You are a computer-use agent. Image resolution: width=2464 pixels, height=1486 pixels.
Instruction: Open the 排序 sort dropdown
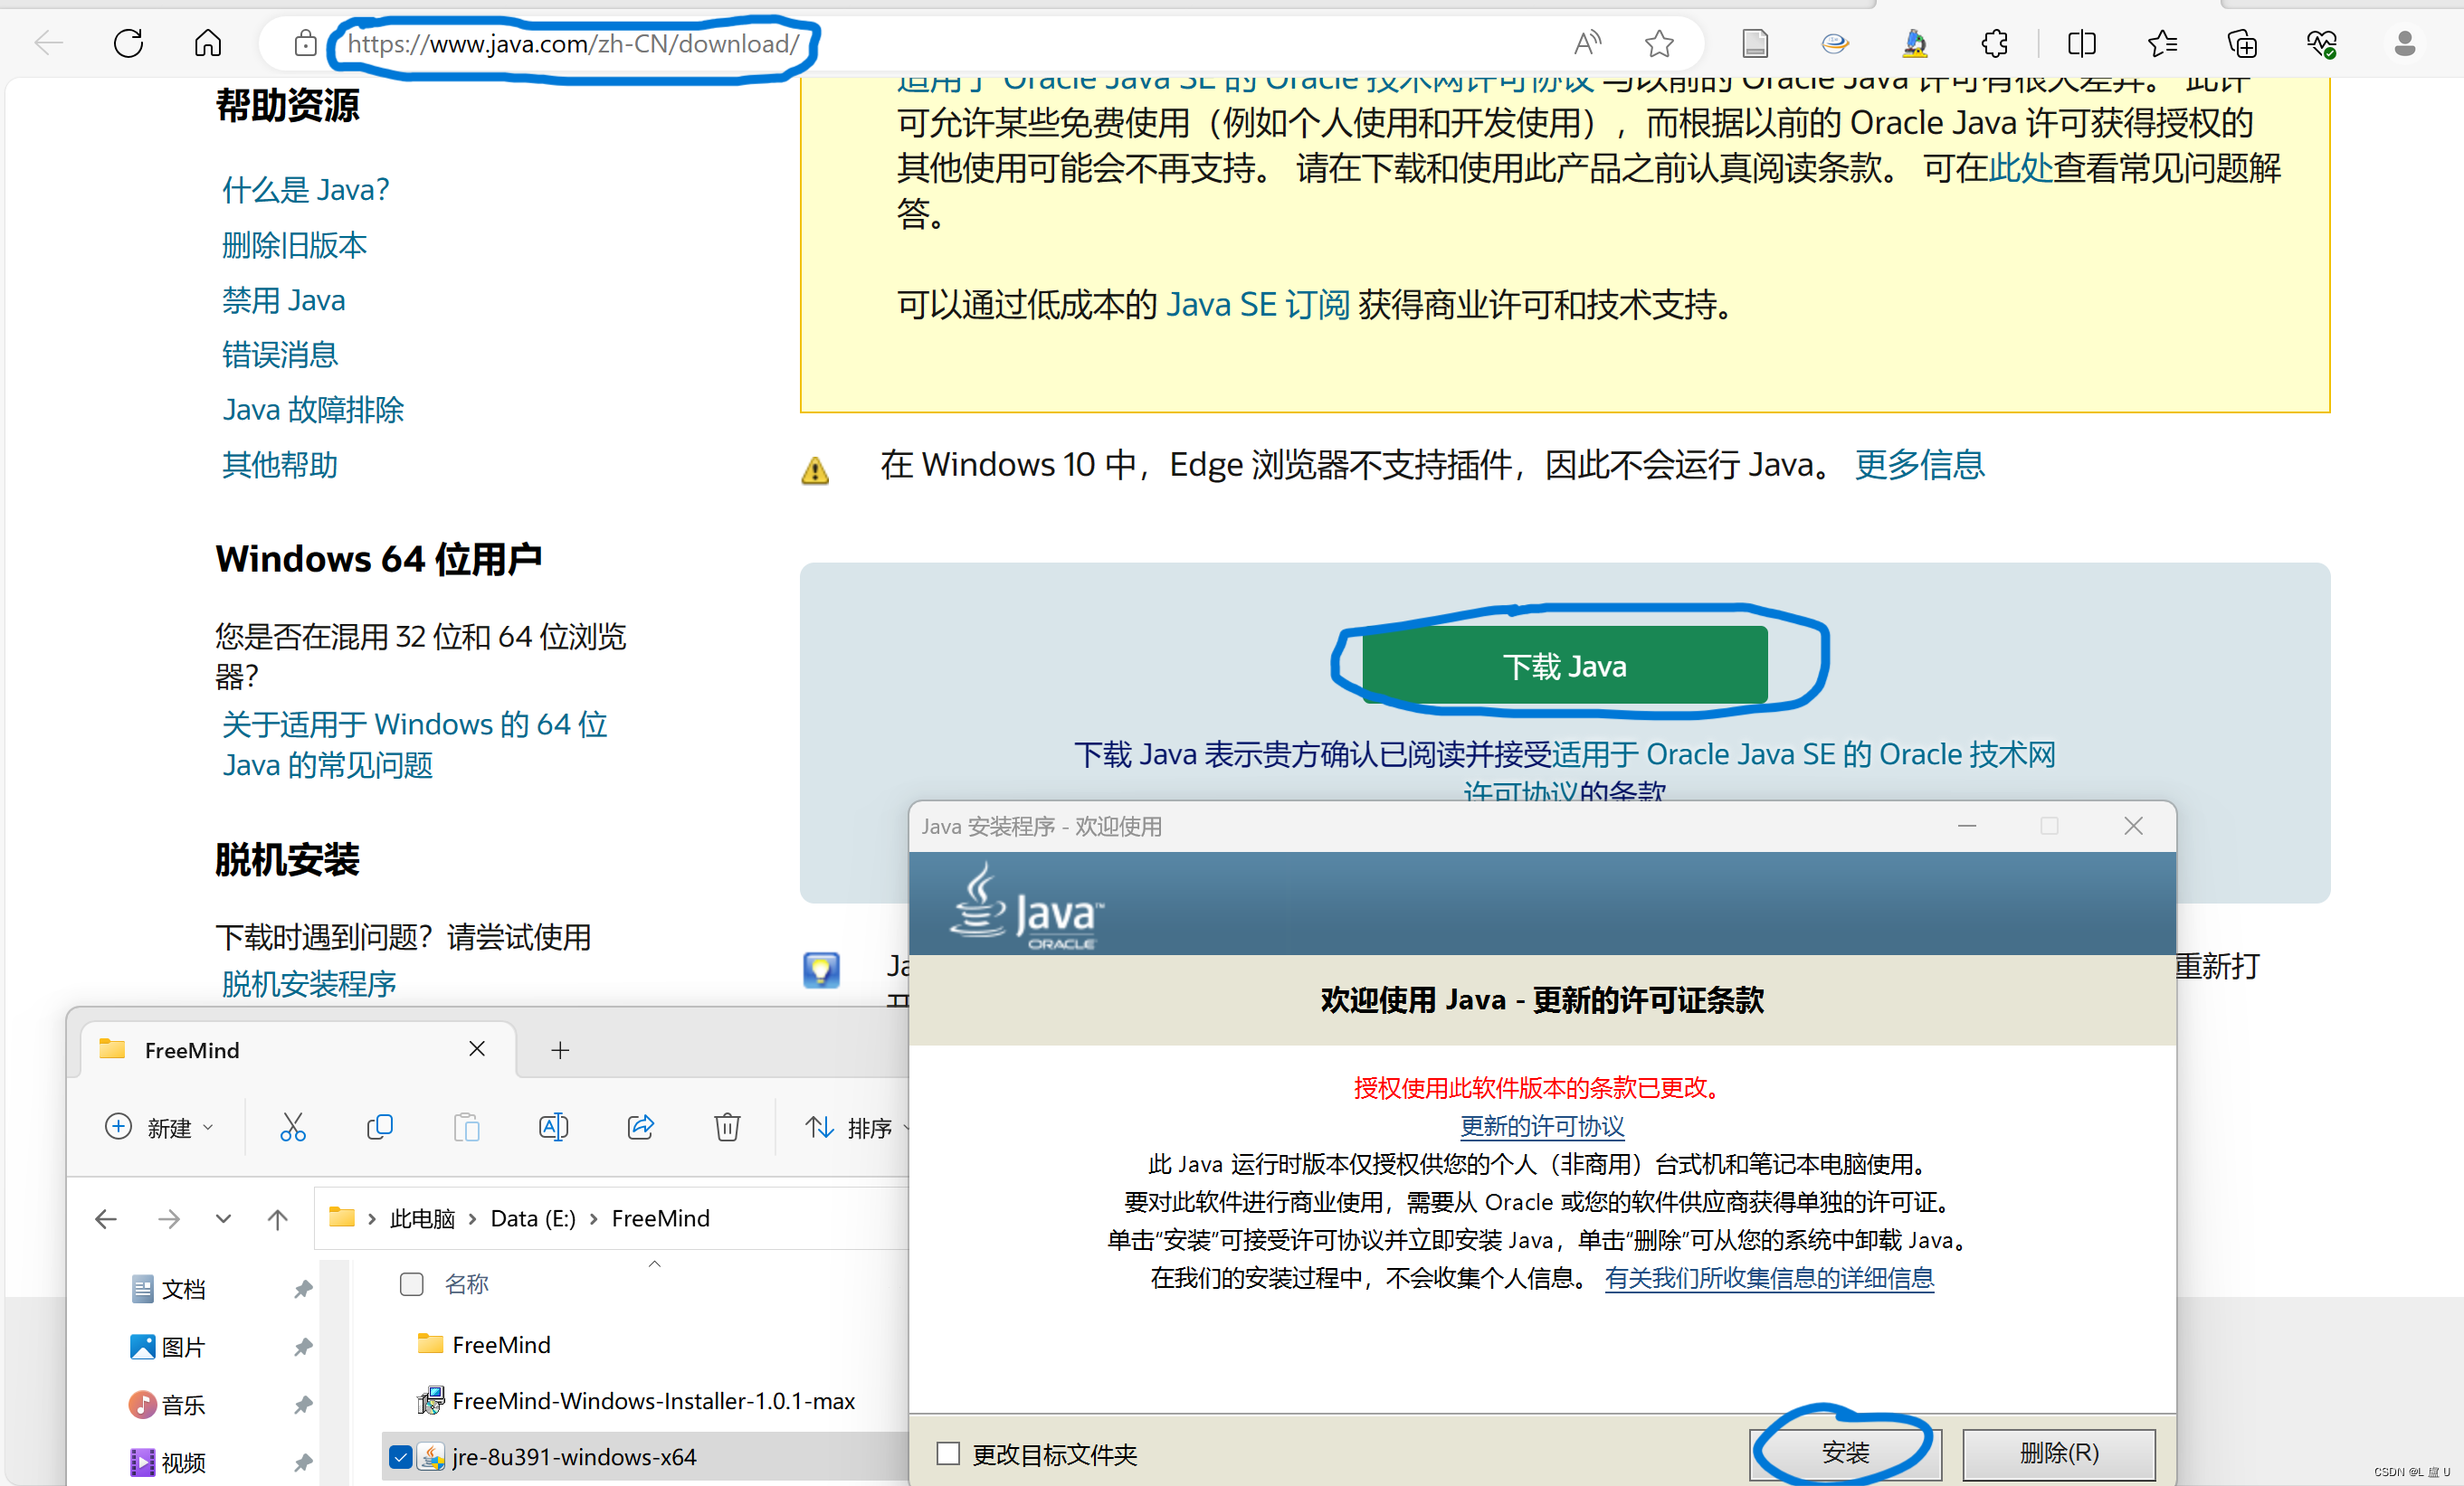(857, 1127)
